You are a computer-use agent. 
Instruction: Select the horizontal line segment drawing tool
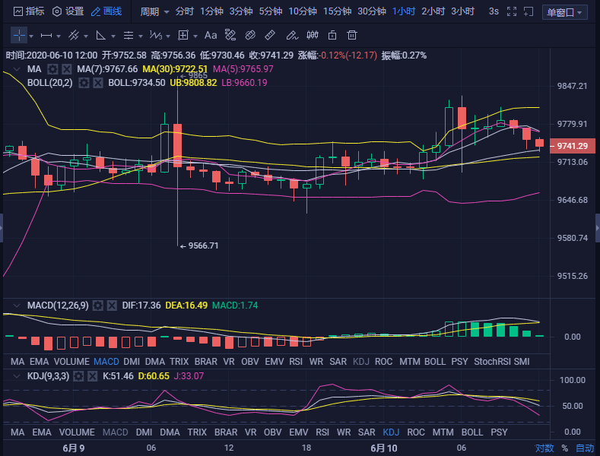(46, 36)
